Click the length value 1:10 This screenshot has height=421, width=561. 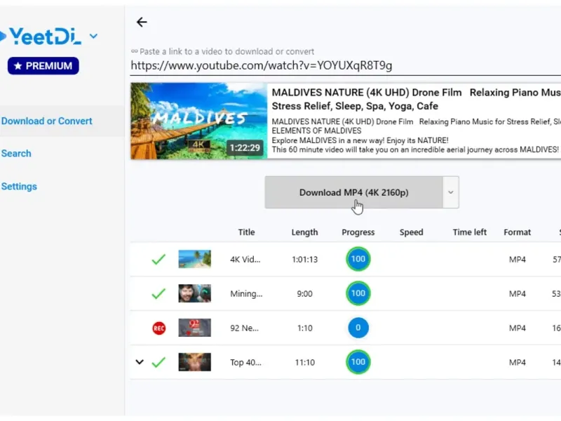click(x=305, y=328)
